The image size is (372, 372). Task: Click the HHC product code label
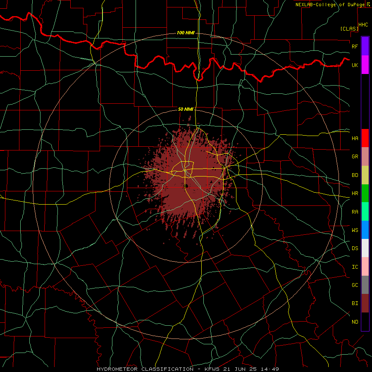[363, 25]
